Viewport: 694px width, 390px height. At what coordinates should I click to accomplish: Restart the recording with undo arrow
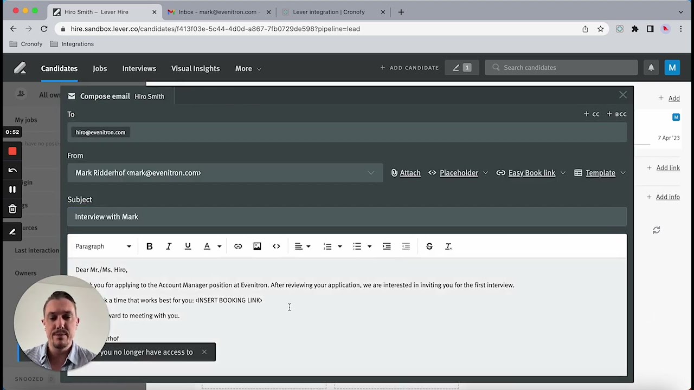(12, 170)
